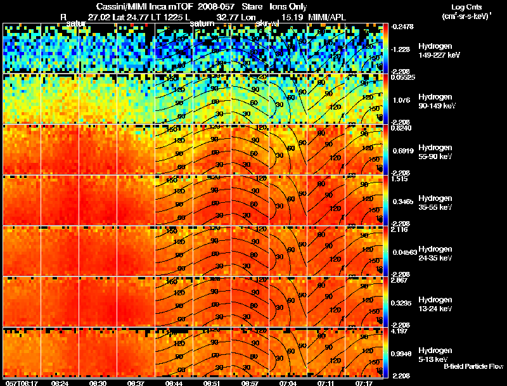Click the color scale value 2.116

pos(399,229)
